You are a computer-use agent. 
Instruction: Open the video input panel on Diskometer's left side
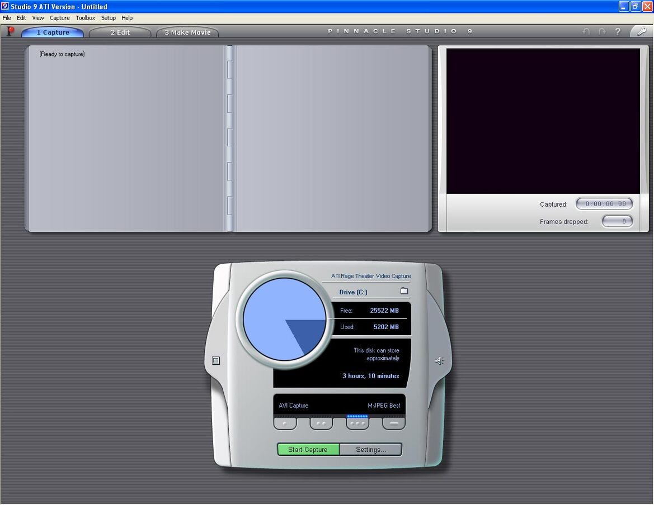[x=215, y=360]
